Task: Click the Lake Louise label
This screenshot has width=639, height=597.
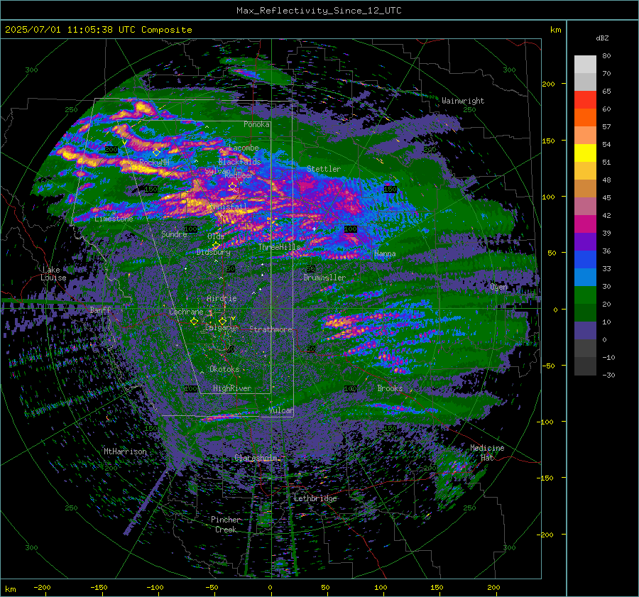Action: tap(53, 273)
